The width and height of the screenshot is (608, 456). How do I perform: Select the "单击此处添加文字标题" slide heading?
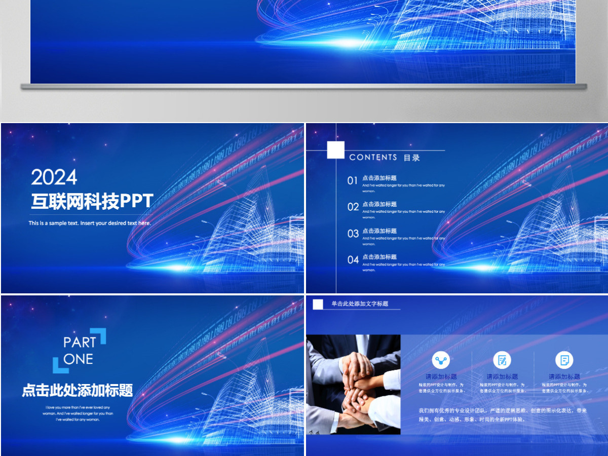[x=360, y=304]
